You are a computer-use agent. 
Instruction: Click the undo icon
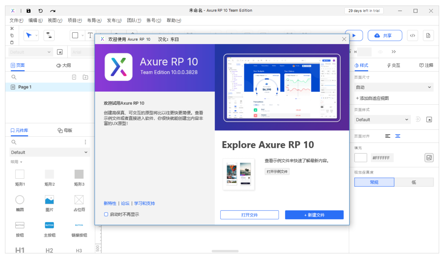(40, 11)
